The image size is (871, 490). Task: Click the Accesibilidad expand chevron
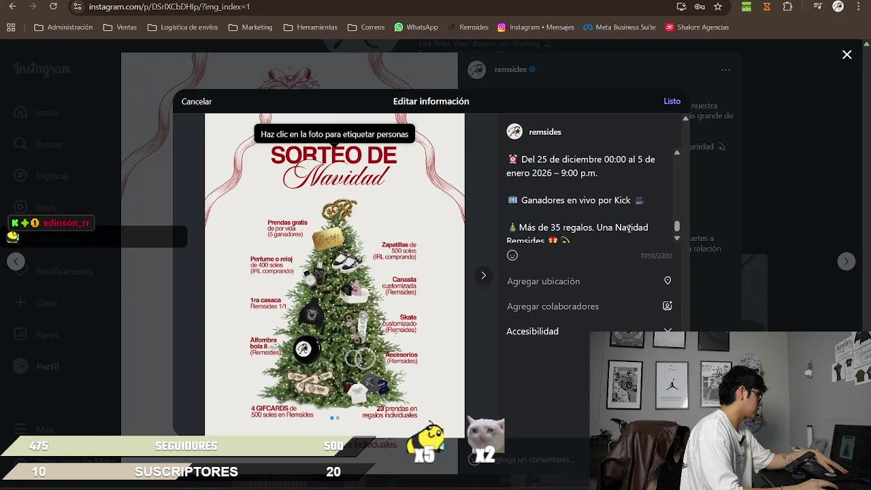coord(668,330)
